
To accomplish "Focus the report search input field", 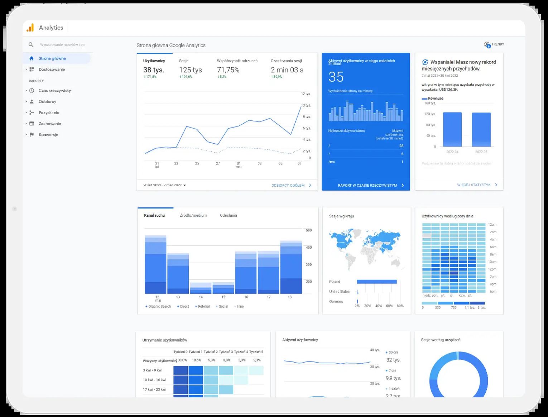I will (x=63, y=45).
